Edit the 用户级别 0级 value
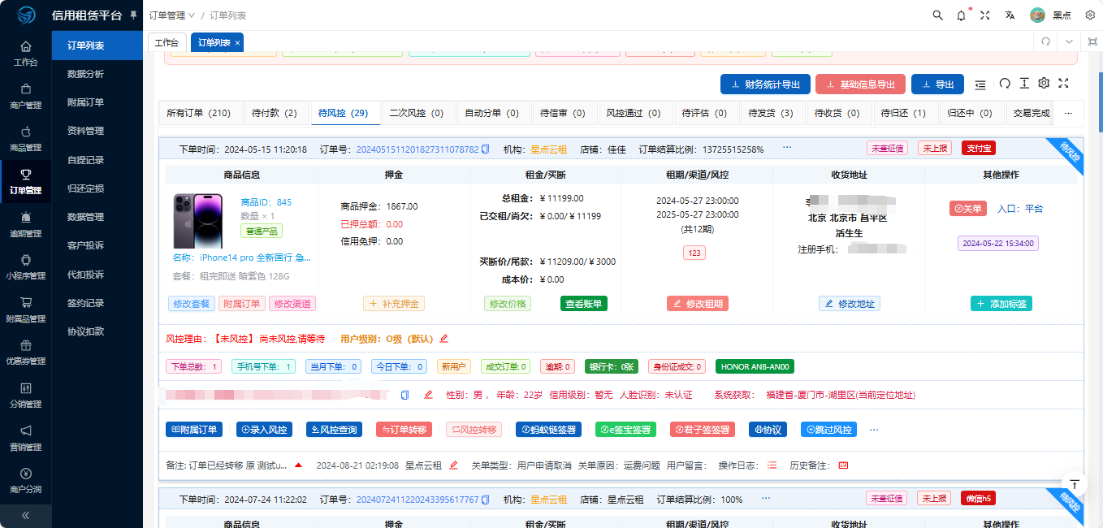This screenshot has height=528, width=1103. [443, 339]
